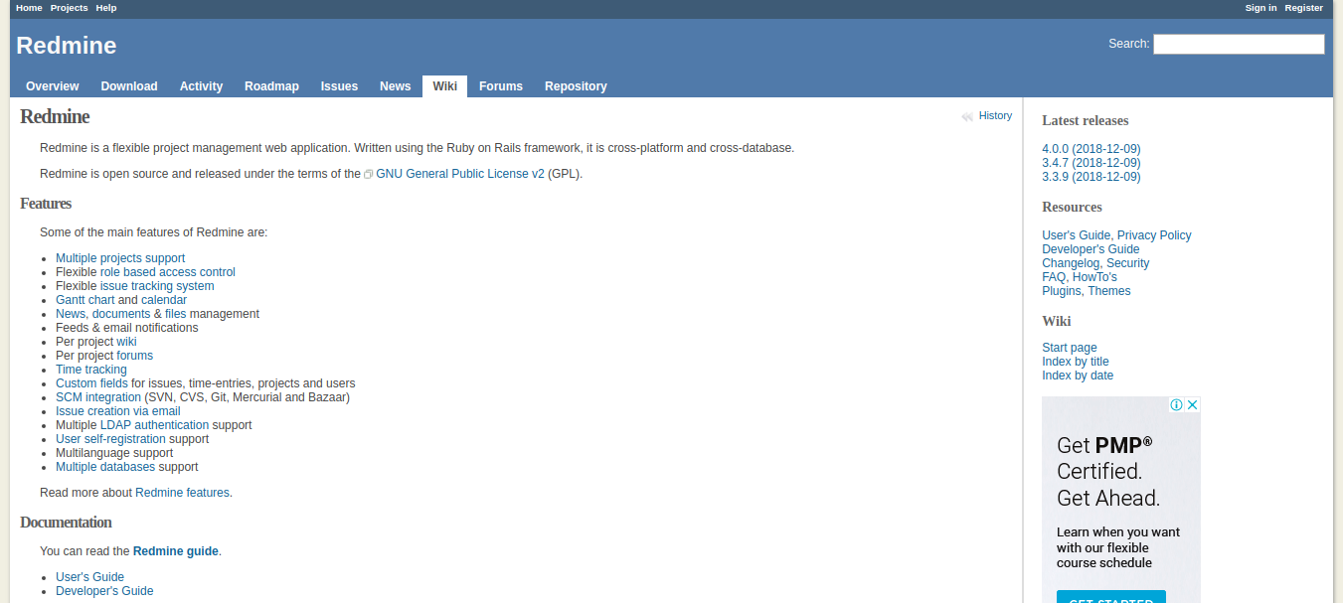
Task: Click the History icon beside page title
Action: click(x=967, y=117)
